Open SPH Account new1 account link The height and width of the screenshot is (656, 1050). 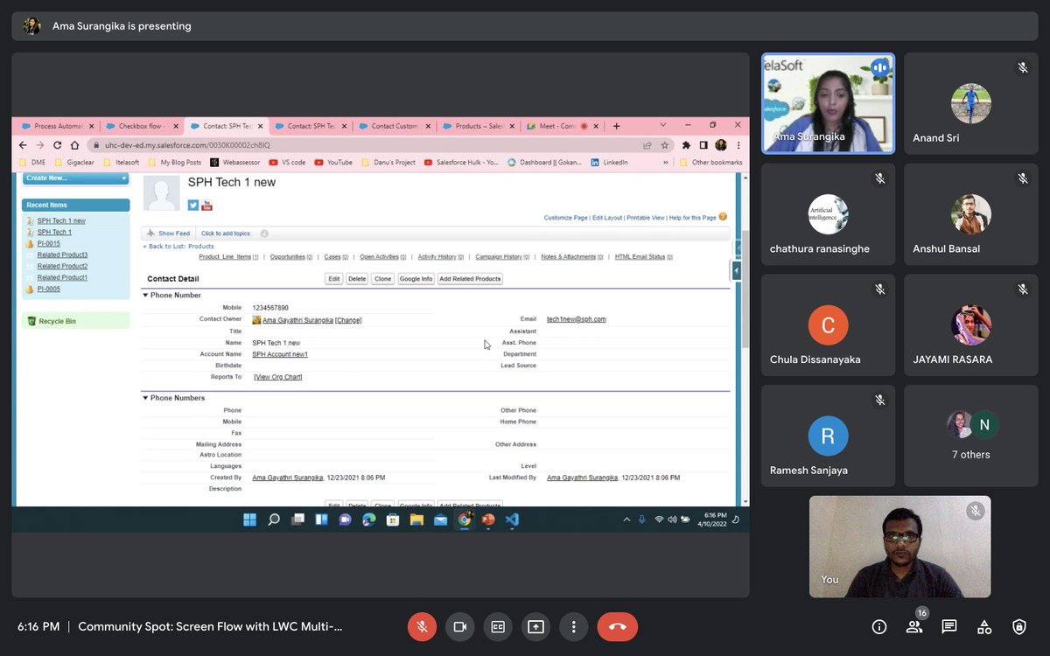tap(280, 354)
